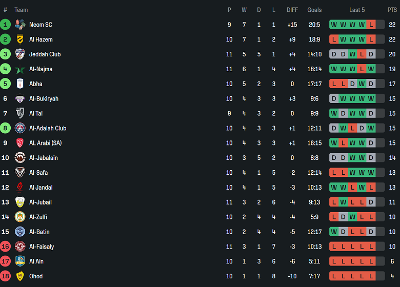400x287 pixels.
Task: Click the Jeddah Club crest icon
Action: pos(20,54)
